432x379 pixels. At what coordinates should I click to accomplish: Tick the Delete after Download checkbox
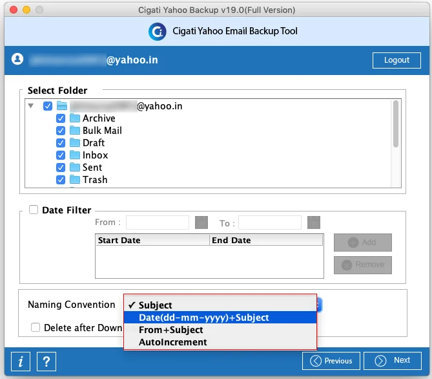tap(36, 327)
